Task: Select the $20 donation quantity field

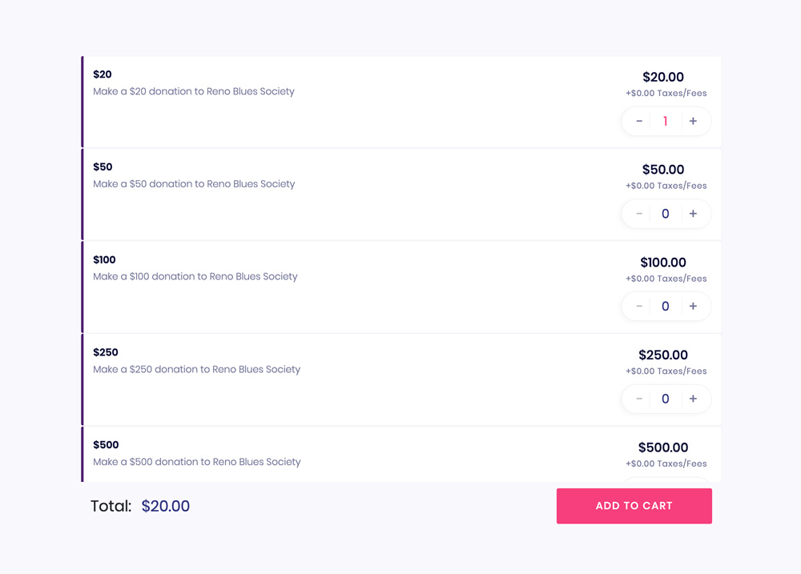Action: 665,121
